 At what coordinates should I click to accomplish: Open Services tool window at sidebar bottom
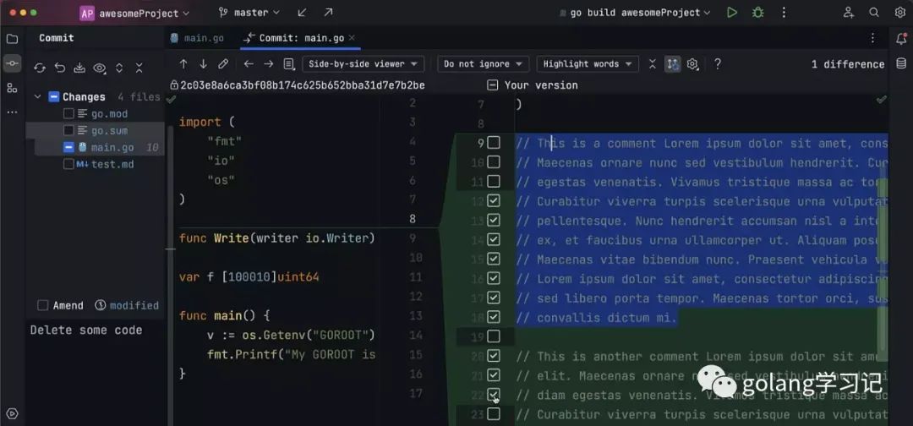click(x=12, y=414)
